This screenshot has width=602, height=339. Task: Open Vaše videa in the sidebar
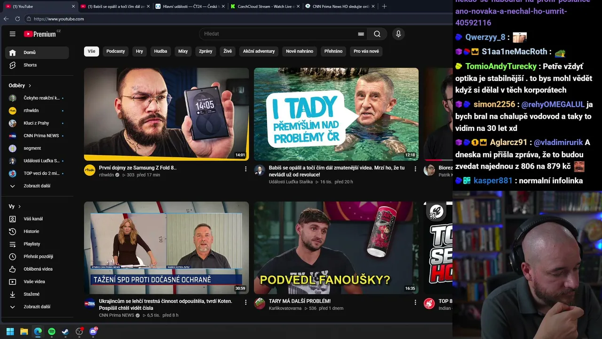pos(37,282)
